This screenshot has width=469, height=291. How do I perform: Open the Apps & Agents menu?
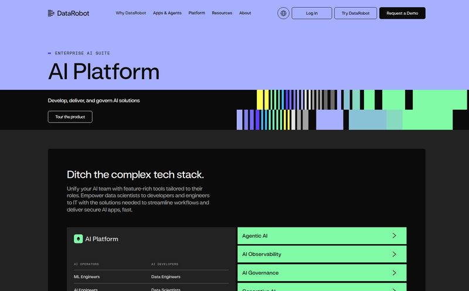click(x=167, y=13)
